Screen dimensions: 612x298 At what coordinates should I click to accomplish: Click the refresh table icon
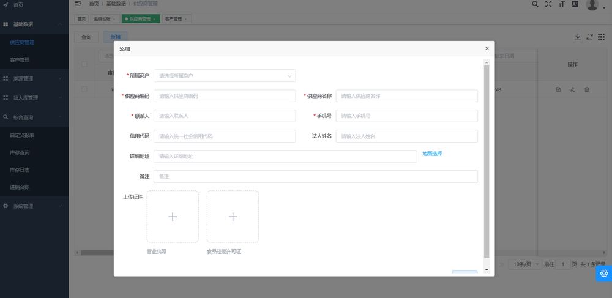click(589, 37)
